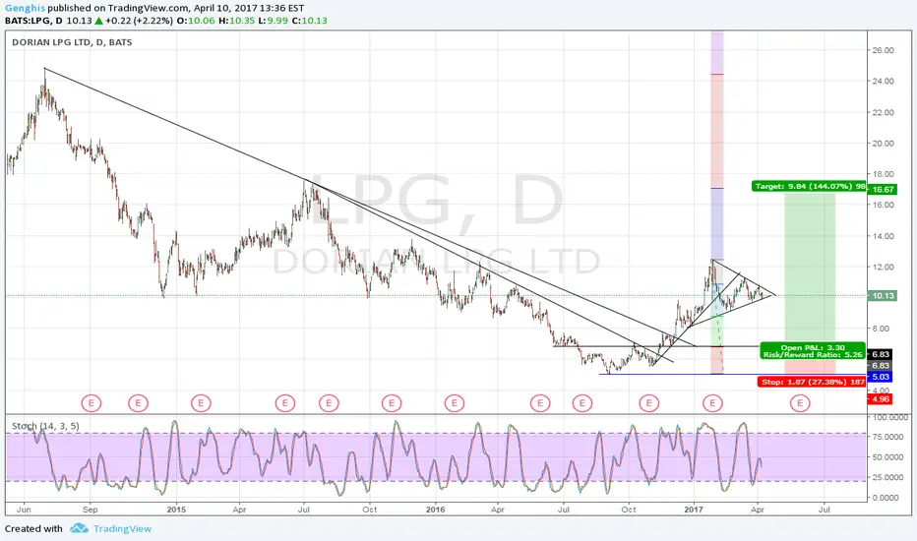Click earnings E marker between 2016 and Apr 2016
917x541 pixels.
pos(454,403)
